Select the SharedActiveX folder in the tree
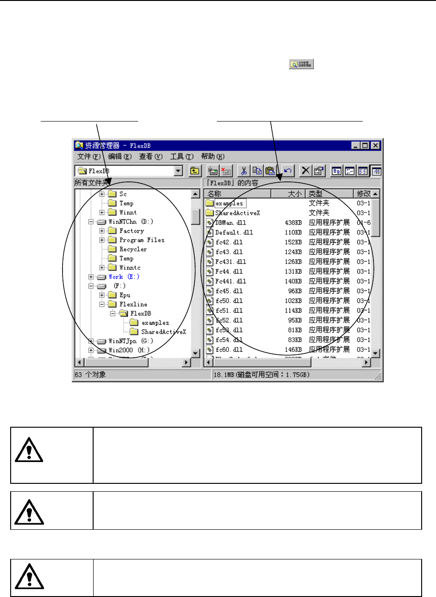This screenshot has width=436, height=597. tap(164, 332)
